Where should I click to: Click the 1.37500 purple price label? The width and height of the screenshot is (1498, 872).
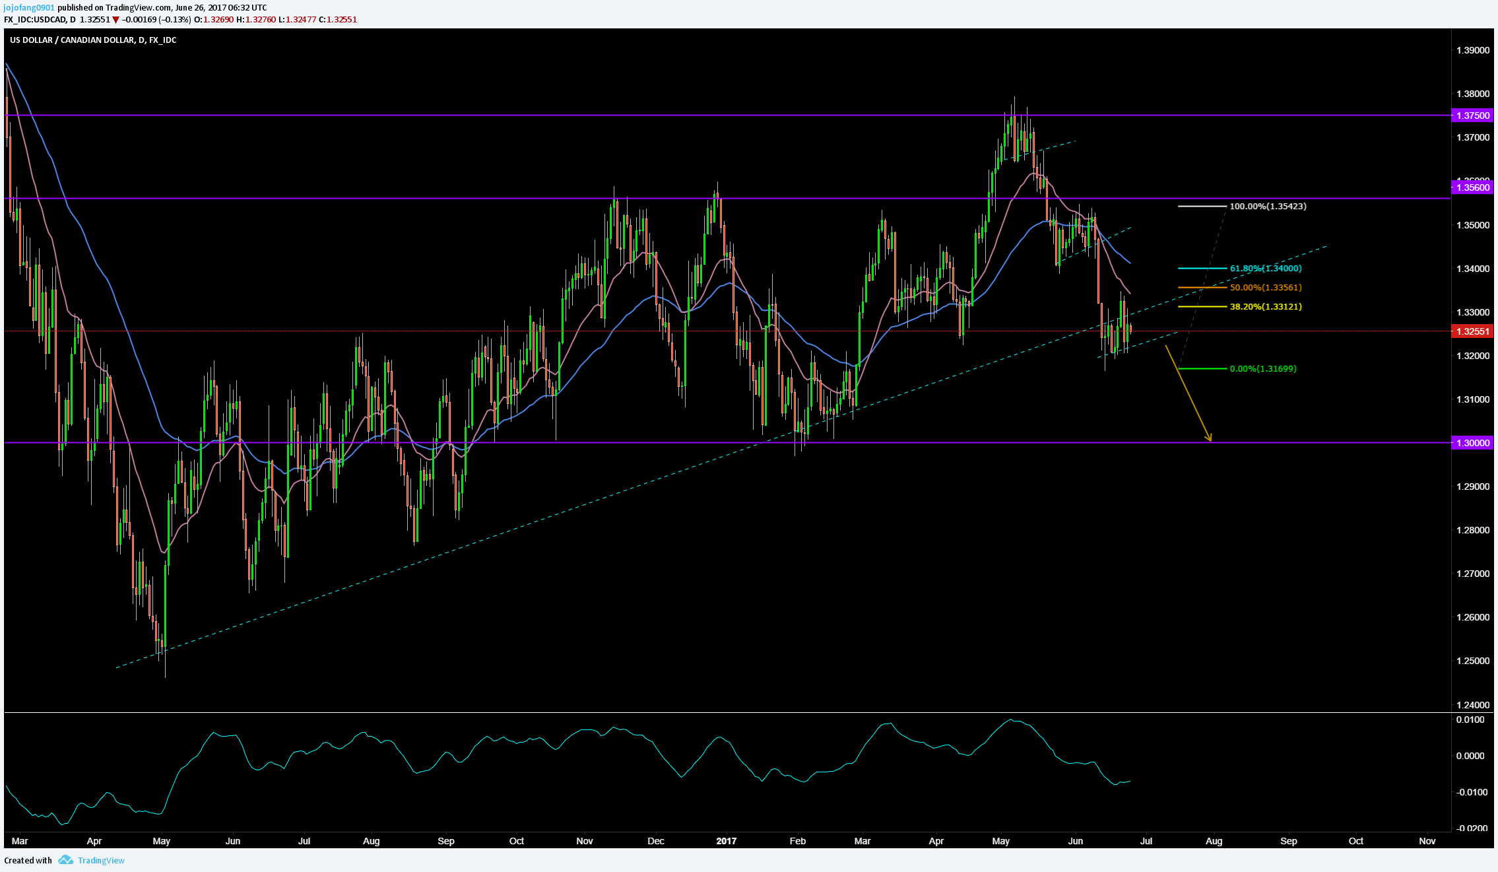1472,116
